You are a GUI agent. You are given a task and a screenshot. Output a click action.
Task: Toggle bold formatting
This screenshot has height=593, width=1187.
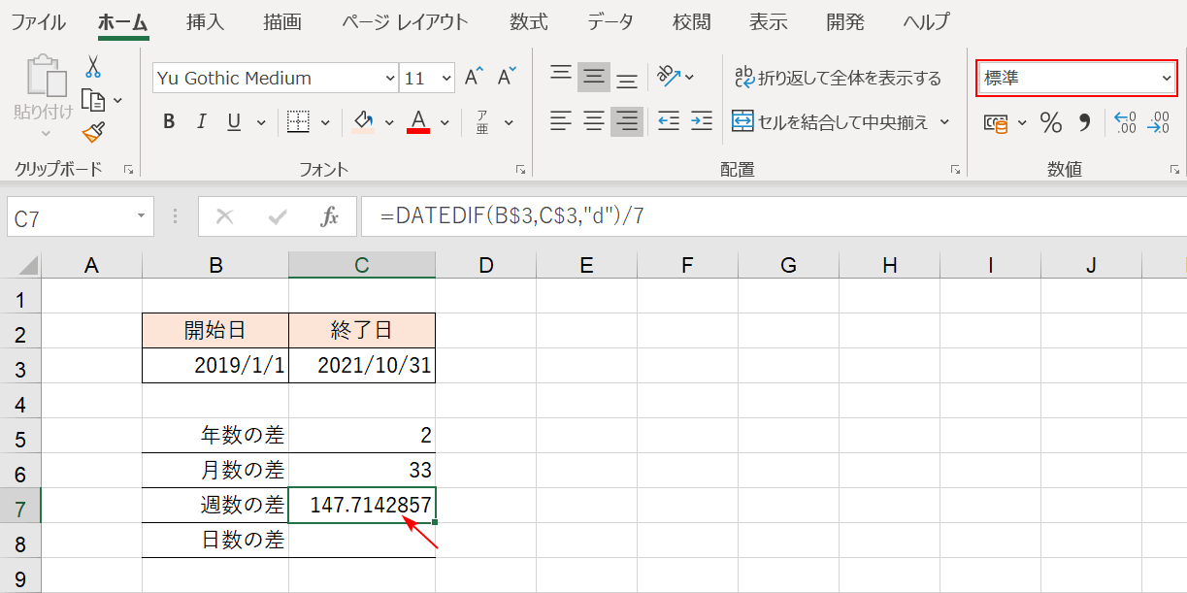[x=168, y=121]
